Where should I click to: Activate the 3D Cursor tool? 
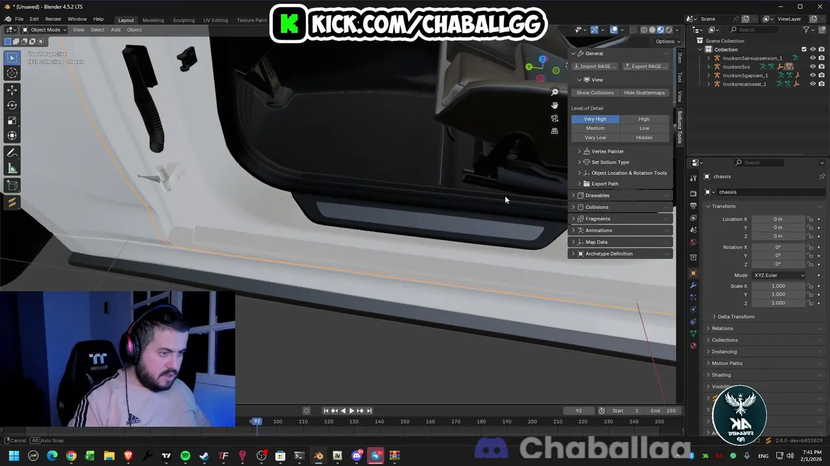click(12, 74)
